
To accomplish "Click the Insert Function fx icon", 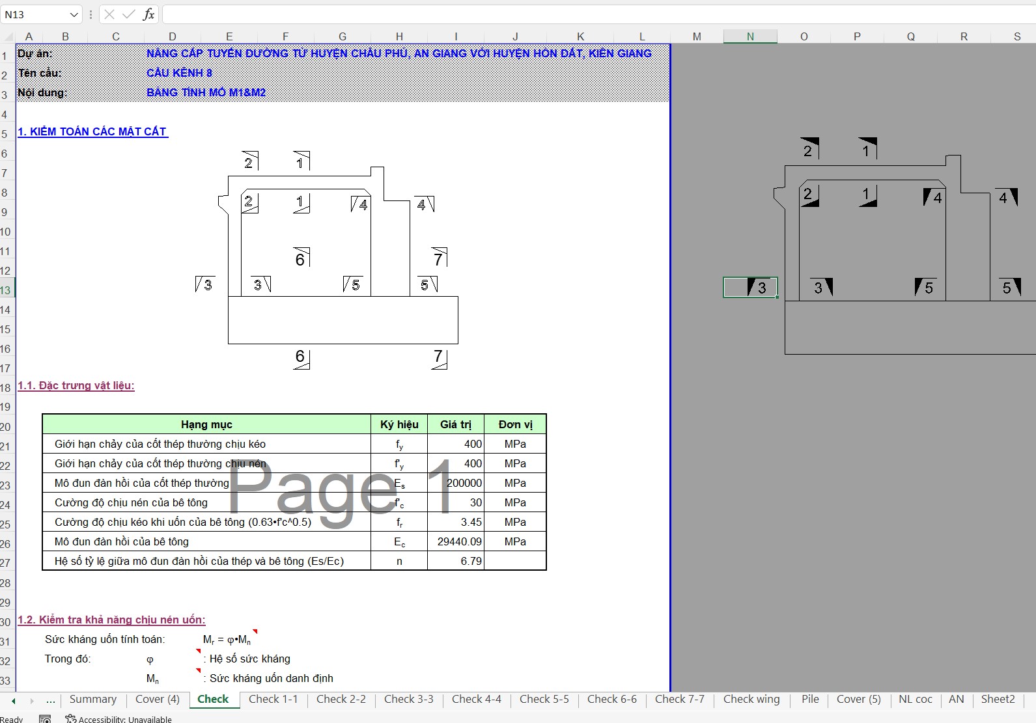I will (x=148, y=14).
